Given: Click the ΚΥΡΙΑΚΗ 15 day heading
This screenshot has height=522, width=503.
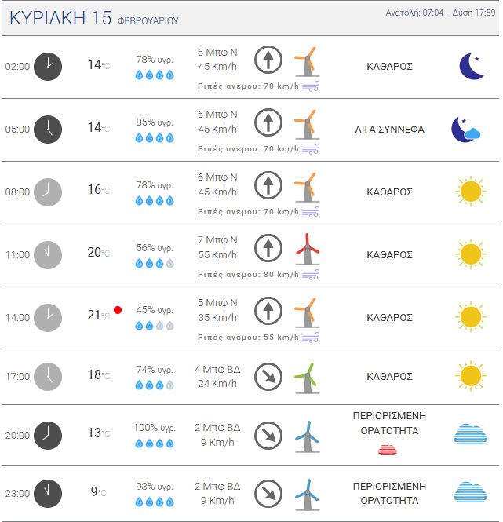Looking at the screenshot, I should 60,19.
